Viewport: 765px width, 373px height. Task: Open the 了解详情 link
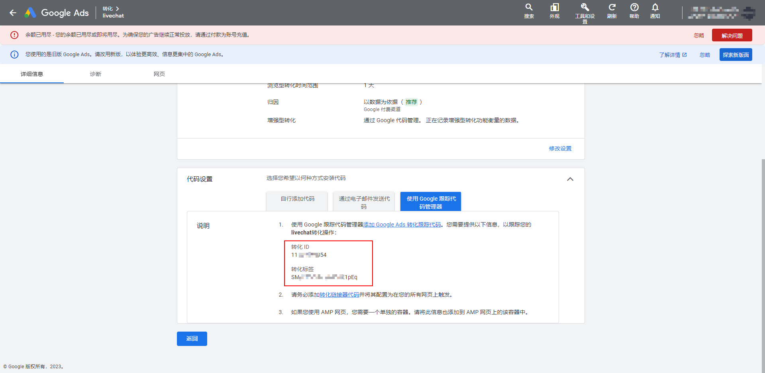pyautogui.click(x=673, y=55)
